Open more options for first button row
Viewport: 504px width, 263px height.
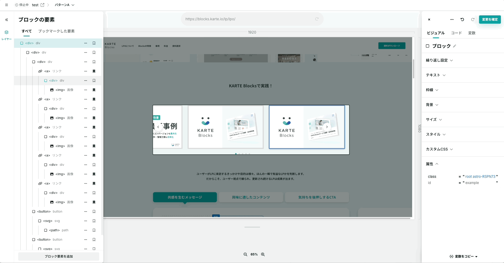86,212
